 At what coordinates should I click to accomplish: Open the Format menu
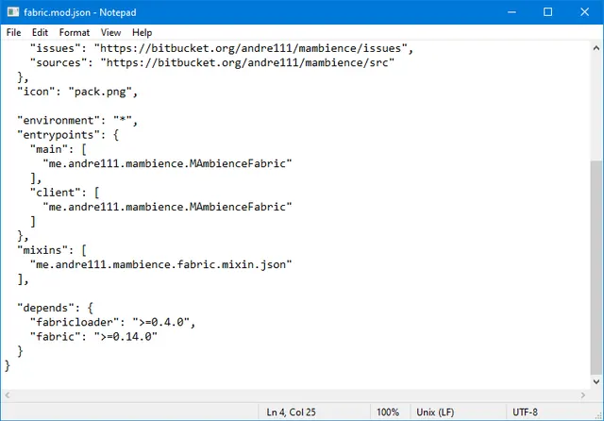[x=75, y=33]
